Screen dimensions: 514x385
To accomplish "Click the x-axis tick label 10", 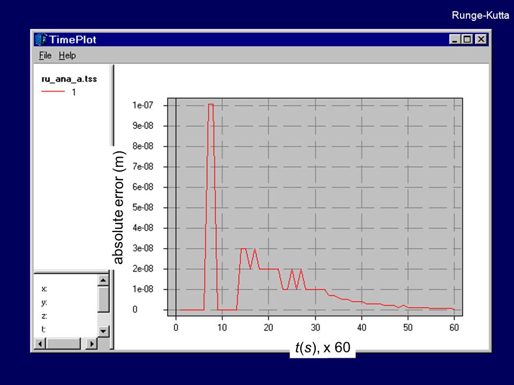I will pos(222,327).
